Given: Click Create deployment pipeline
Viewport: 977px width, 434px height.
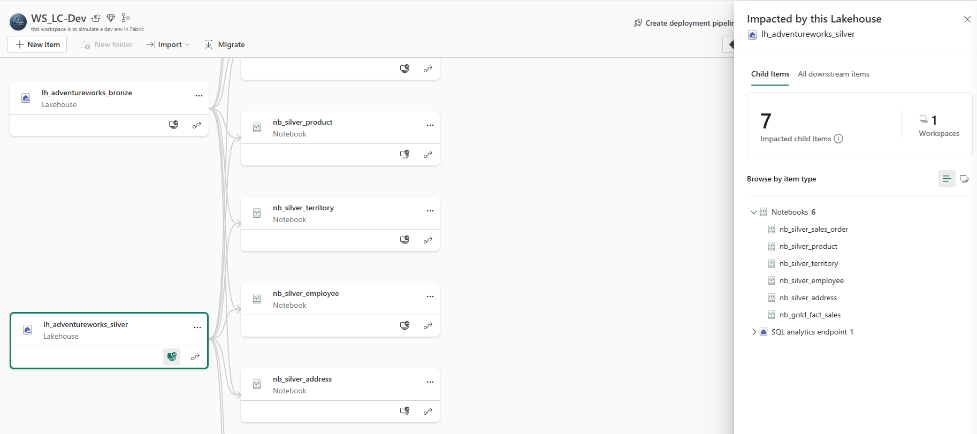Looking at the screenshot, I should coord(684,23).
